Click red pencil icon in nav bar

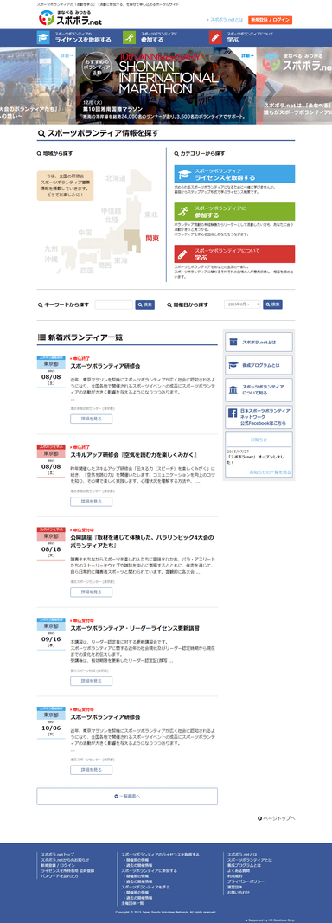(x=215, y=38)
